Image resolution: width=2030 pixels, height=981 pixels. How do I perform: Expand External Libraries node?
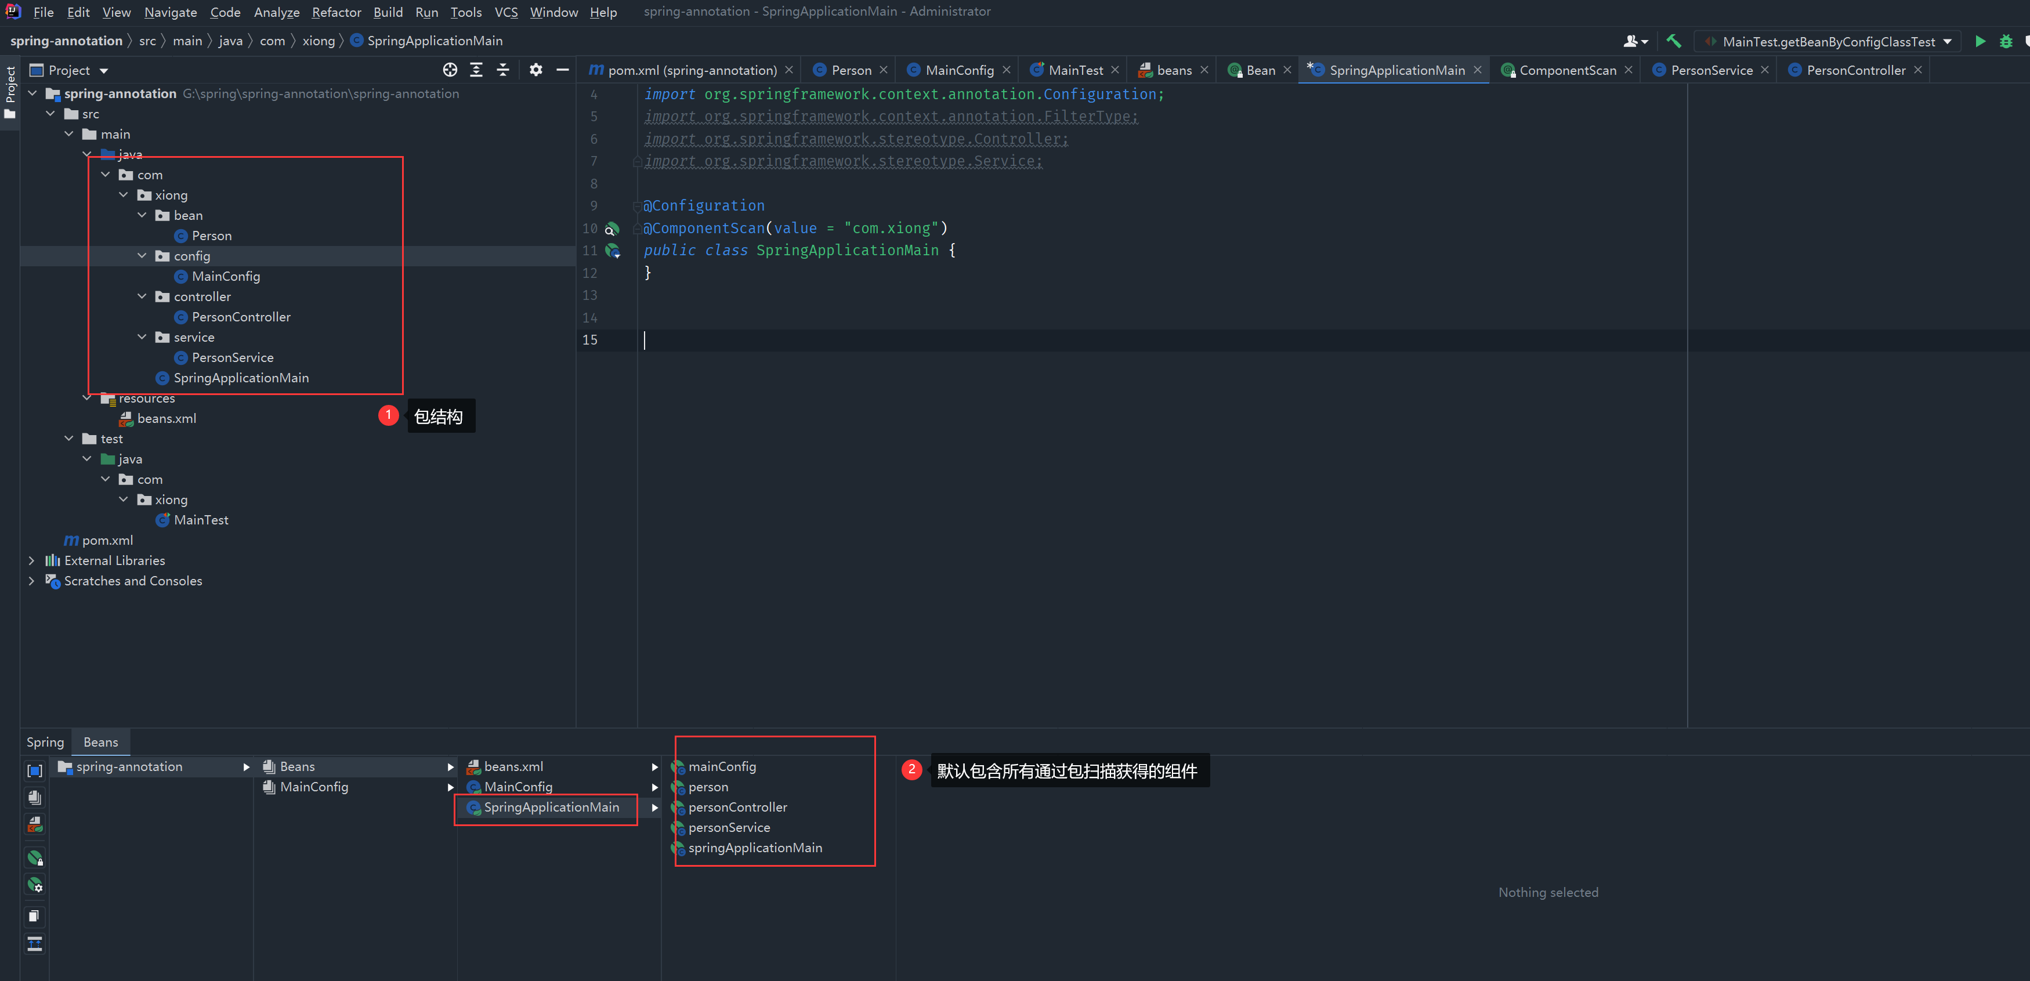31,560
